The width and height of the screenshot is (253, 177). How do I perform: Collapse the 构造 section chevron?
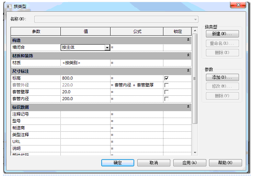tap(188, 40)
